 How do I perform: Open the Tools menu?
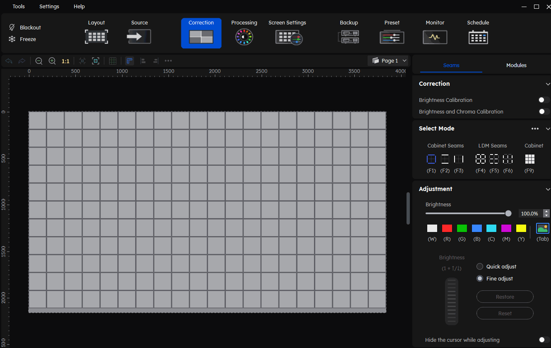tap(19, 7)
